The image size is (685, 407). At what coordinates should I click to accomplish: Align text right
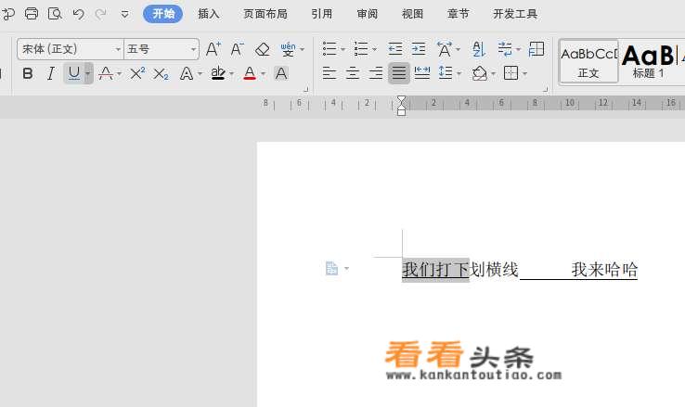[x=376, y=73]
